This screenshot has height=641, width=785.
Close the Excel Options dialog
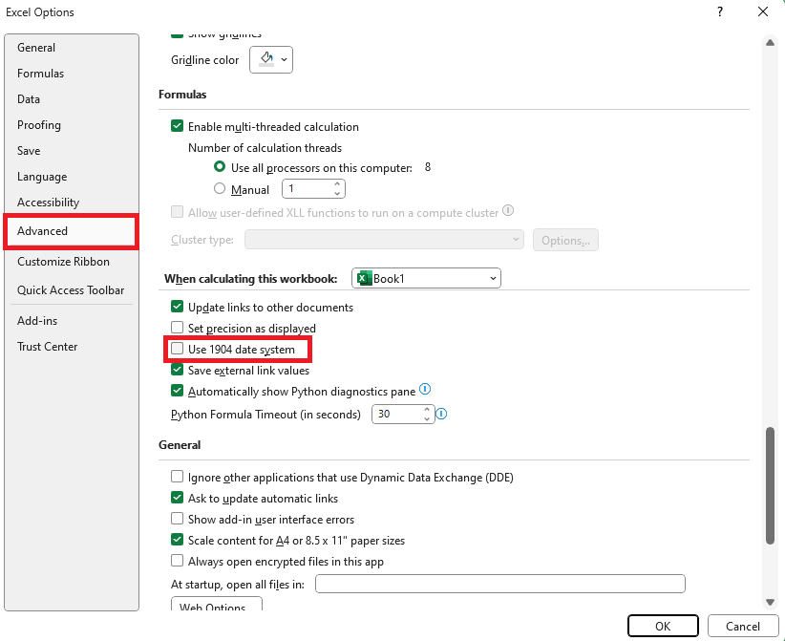point(763,11)
